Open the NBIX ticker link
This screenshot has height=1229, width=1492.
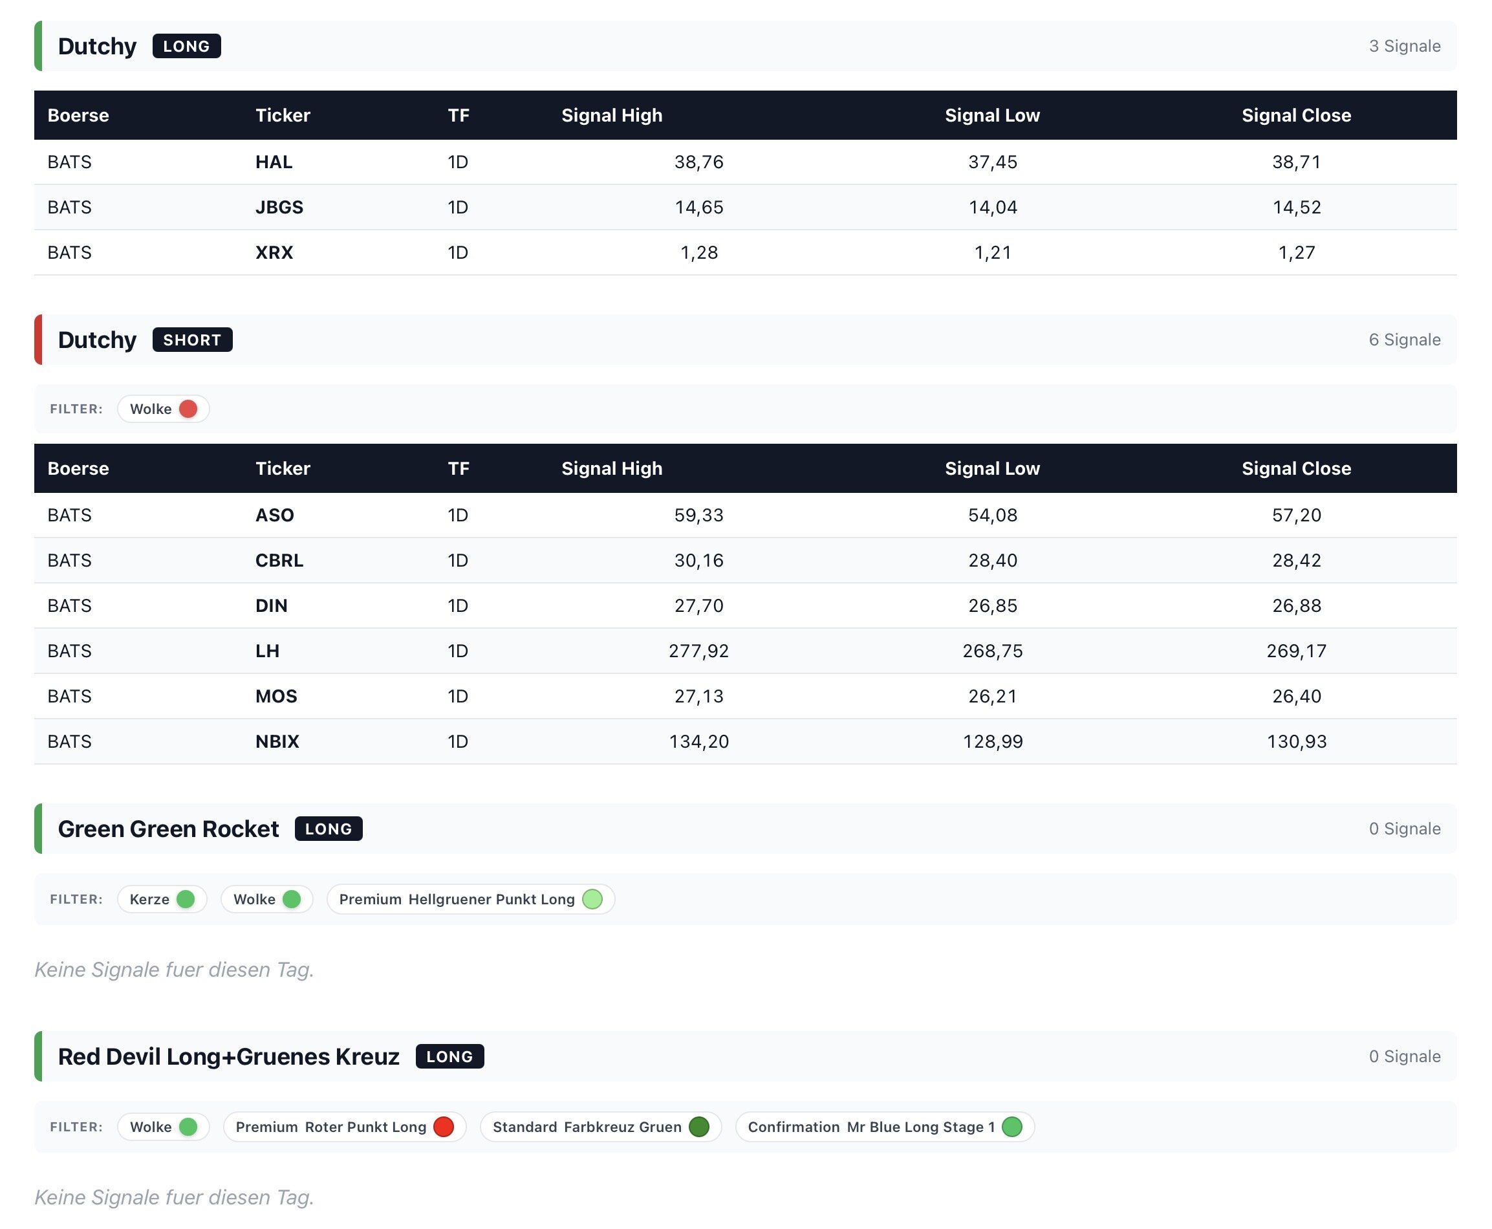277,741
